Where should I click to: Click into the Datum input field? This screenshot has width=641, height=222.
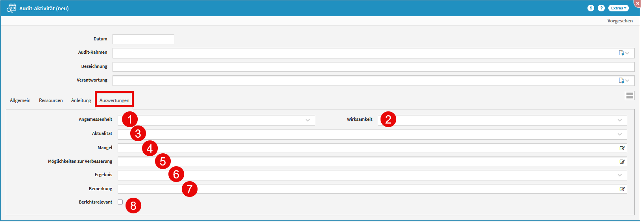pos(143,39)
